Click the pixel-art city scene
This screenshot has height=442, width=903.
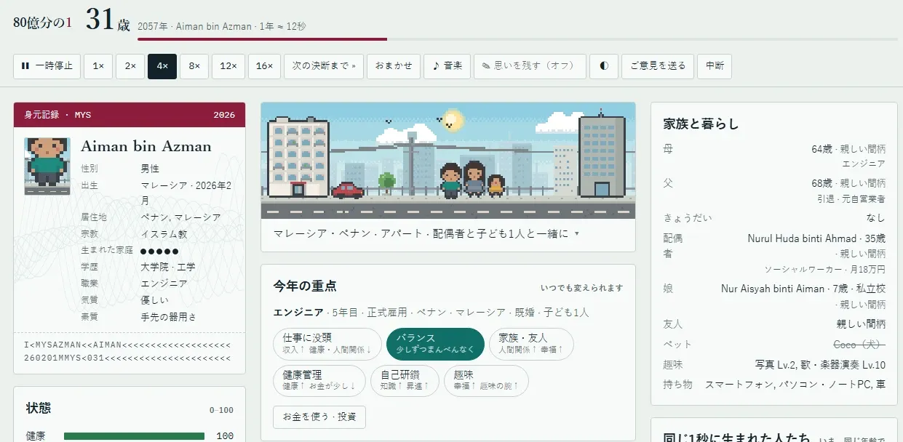click(447, 160)
